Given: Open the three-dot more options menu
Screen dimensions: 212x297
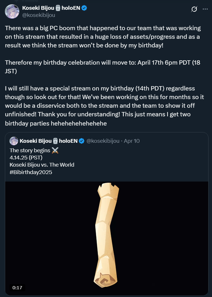Looking at the screenshot, I should pos(205,9).
